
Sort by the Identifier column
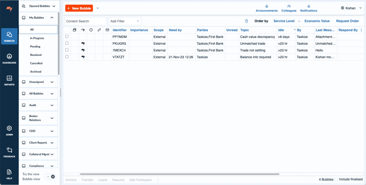pos(119,30)
